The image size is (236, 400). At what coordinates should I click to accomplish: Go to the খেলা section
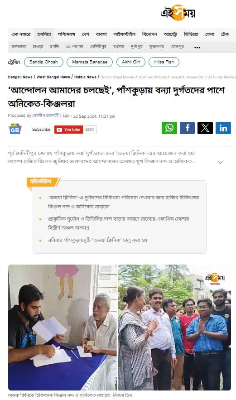point(210,34)
